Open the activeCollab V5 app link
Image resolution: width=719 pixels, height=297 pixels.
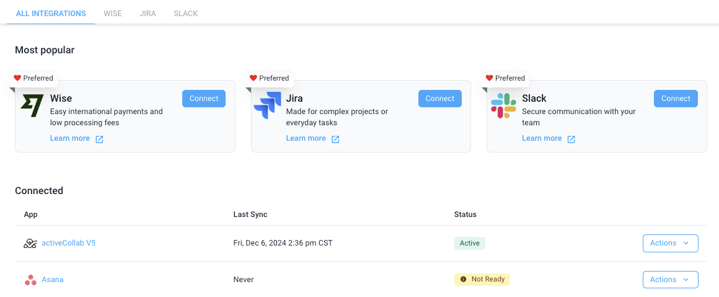point(68,243)
